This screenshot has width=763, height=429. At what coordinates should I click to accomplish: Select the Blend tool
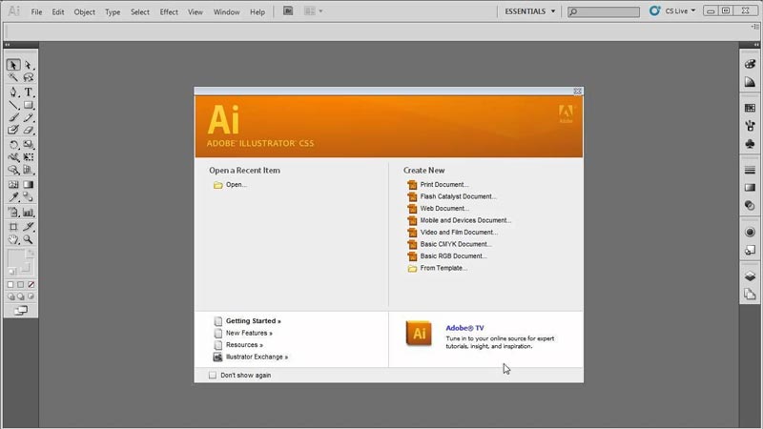click(x=29, y=197)
